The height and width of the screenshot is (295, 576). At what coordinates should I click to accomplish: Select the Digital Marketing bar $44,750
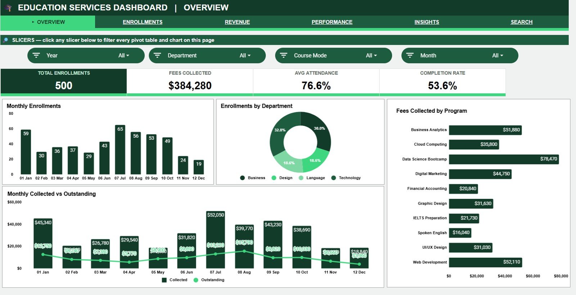tap(480, 174)
